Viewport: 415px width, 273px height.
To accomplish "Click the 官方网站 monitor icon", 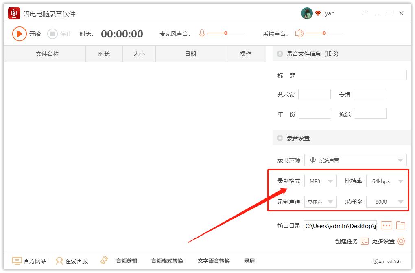I will pos(15,261).
